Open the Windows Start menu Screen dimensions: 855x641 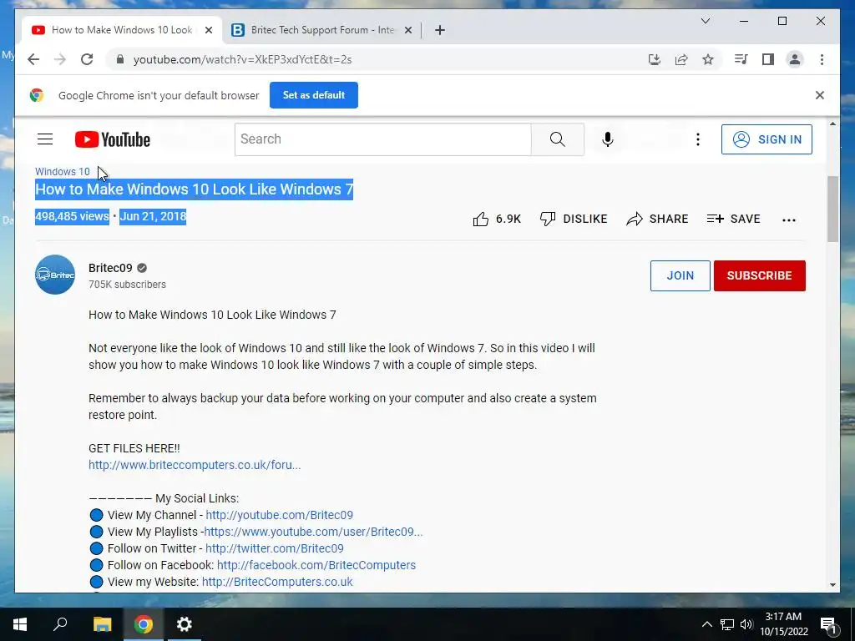(20, 624)
